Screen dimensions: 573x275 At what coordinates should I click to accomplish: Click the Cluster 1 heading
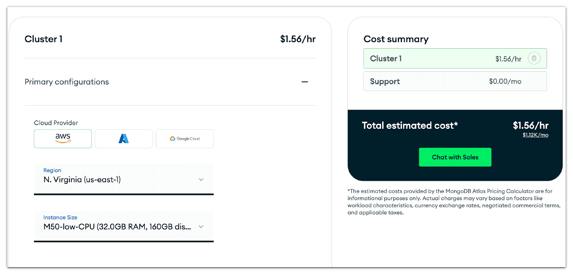(43, 39)
